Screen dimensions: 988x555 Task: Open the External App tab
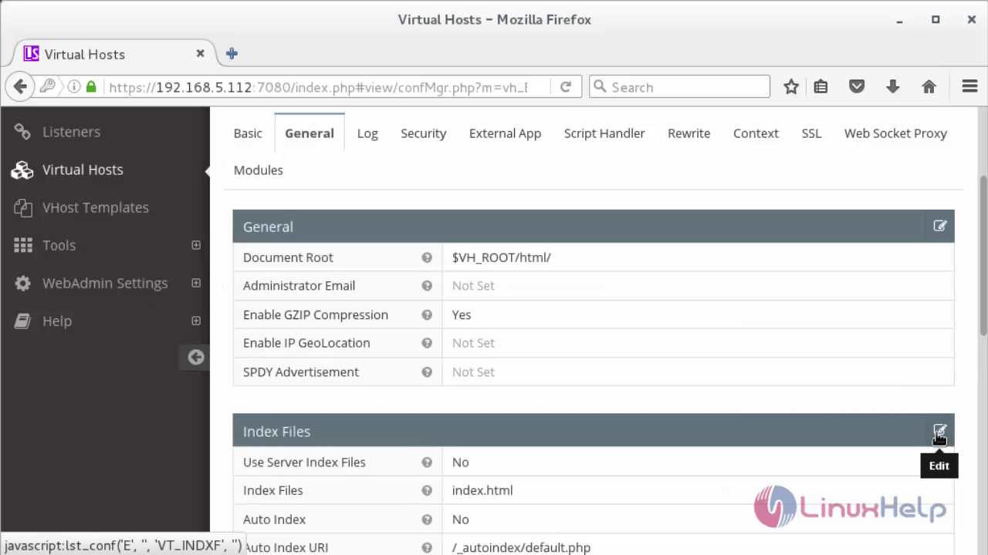coord(505,133)
